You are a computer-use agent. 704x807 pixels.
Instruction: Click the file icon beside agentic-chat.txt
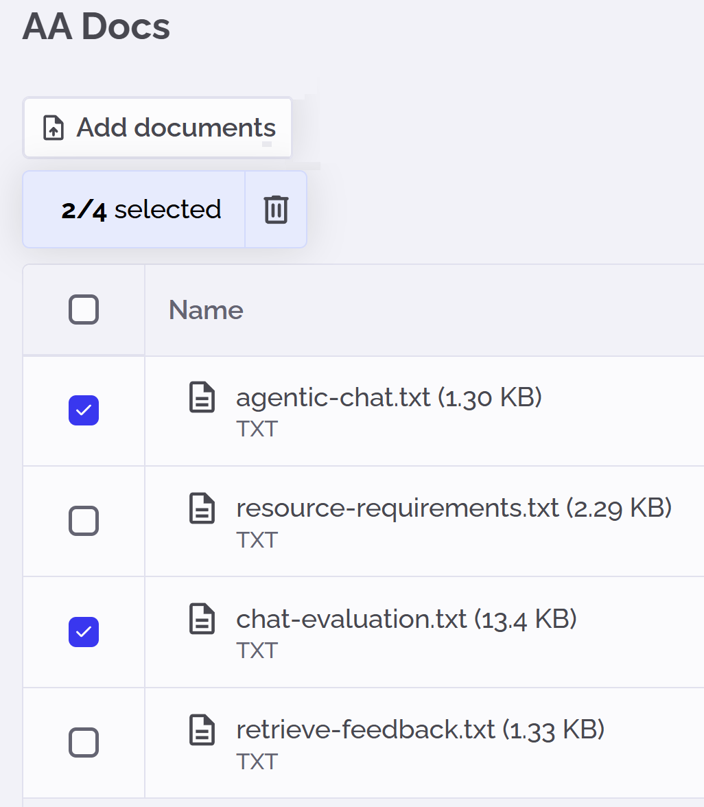pos(202,397)
